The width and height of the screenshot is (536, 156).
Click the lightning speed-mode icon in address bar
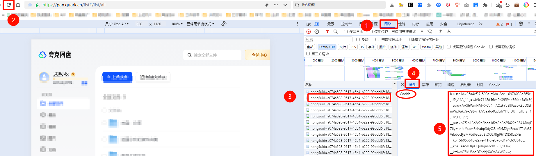[x=267, y=5]
